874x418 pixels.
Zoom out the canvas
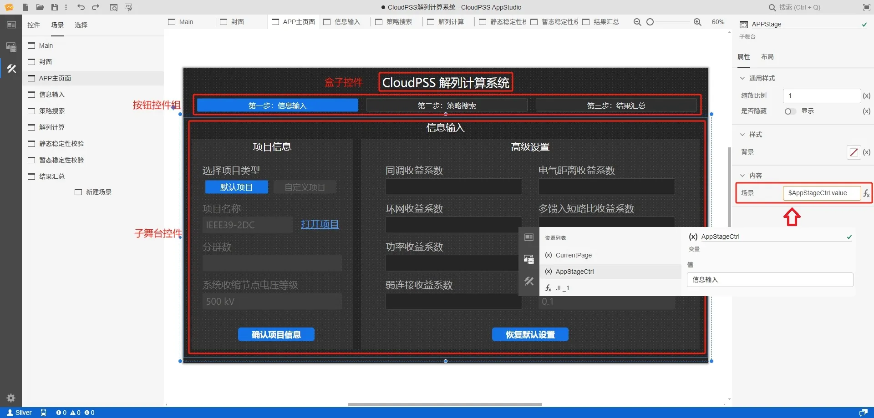point(637,22)
